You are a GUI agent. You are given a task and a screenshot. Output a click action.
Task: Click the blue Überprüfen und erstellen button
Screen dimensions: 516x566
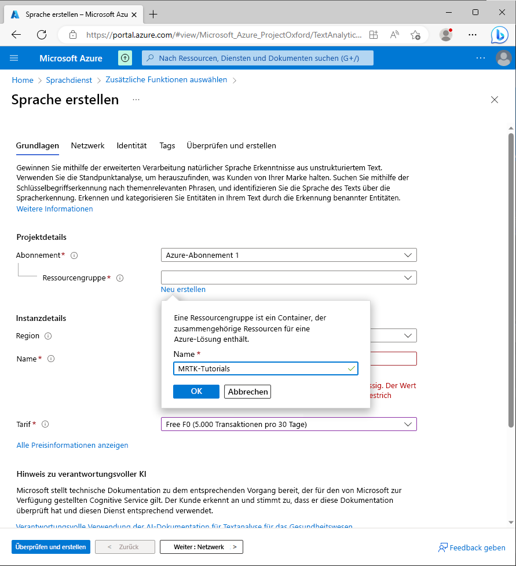51,547
